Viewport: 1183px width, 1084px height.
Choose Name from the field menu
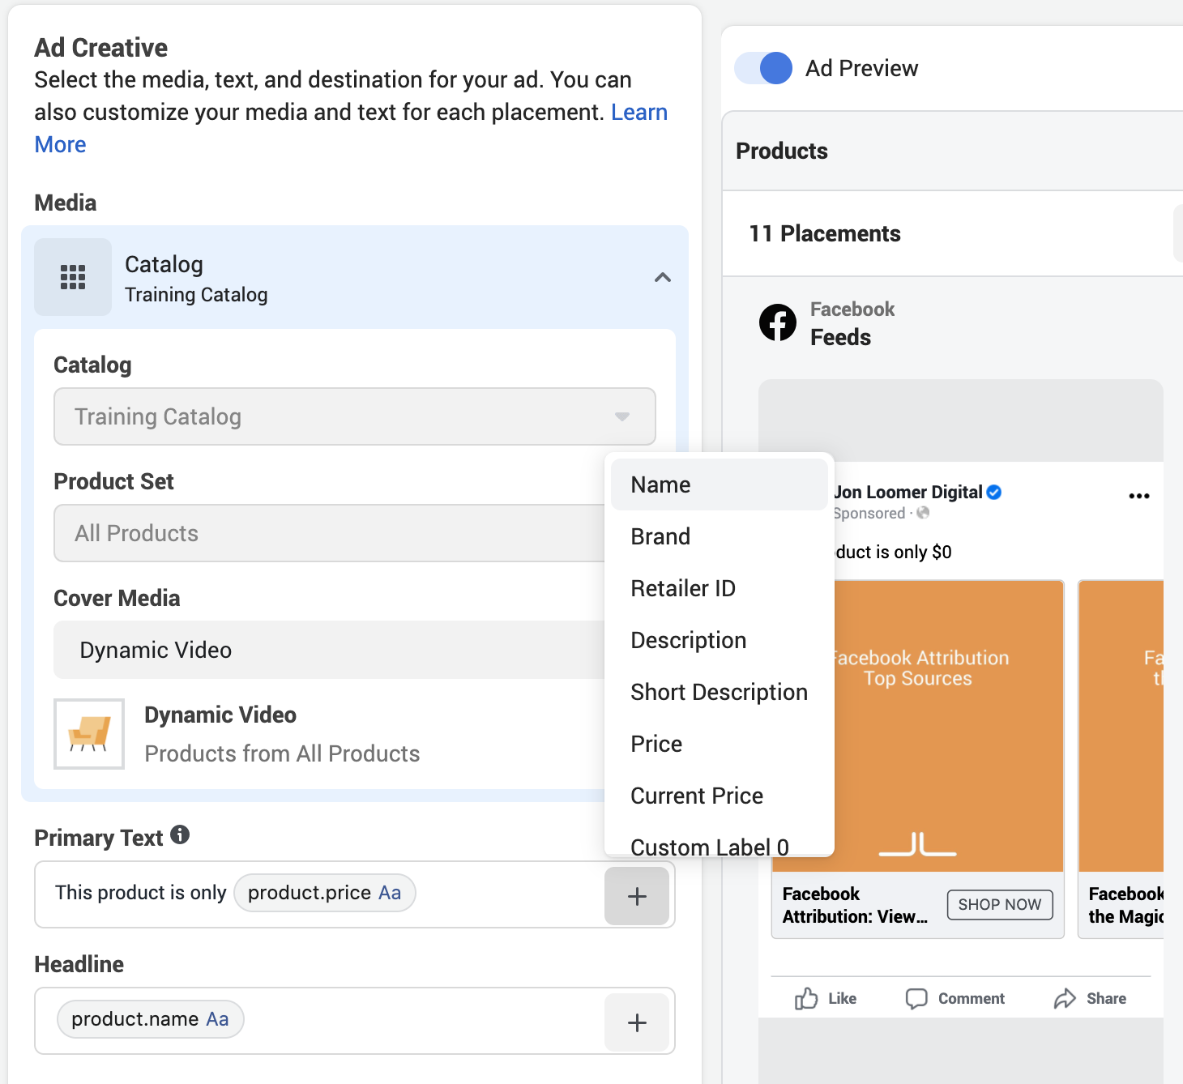point(720,484)
